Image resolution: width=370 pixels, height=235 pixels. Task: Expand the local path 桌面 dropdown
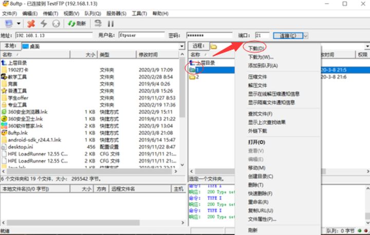click(181, 46)
